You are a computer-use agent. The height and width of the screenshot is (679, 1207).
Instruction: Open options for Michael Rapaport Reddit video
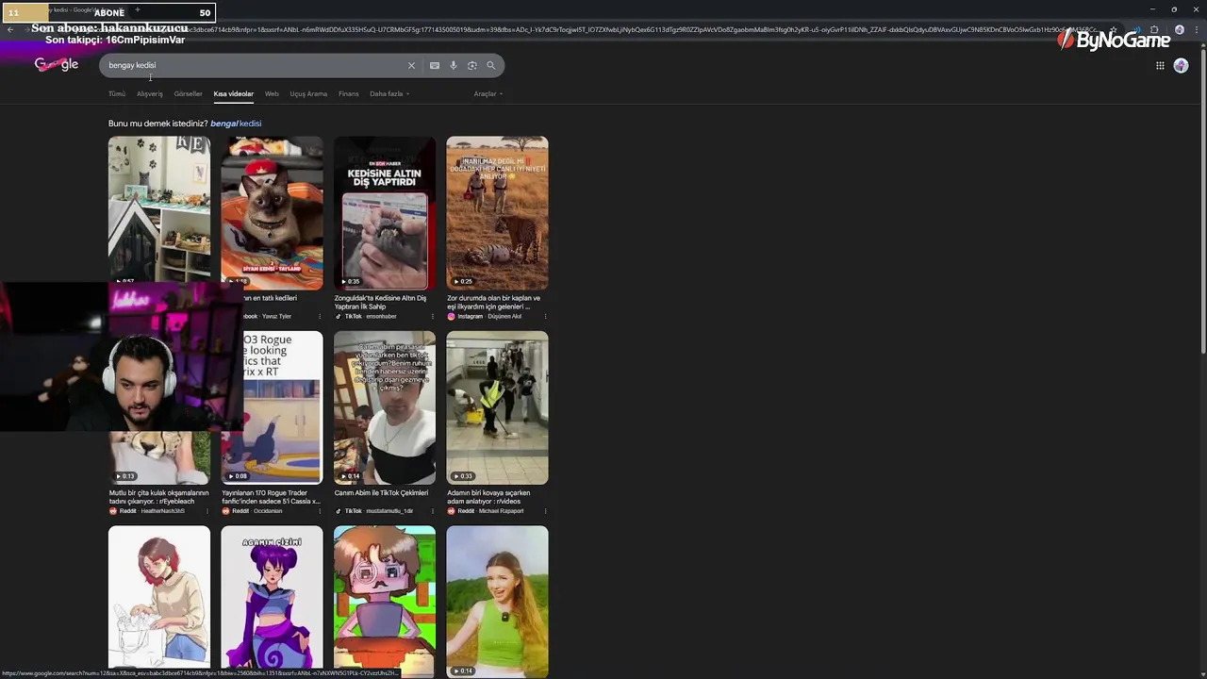point(545,510)
